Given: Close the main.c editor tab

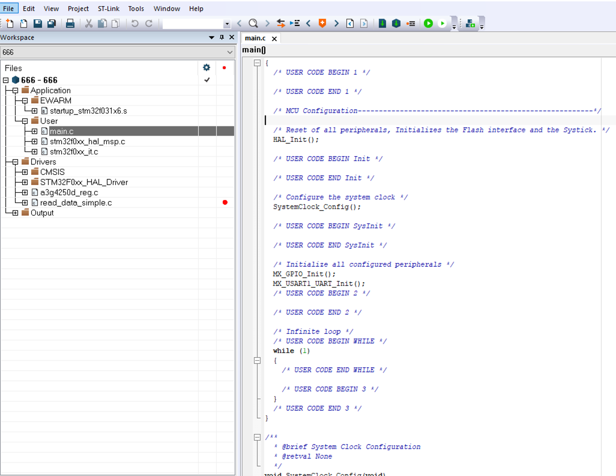Looking at the screenshot, I should (x=274, y=39).
